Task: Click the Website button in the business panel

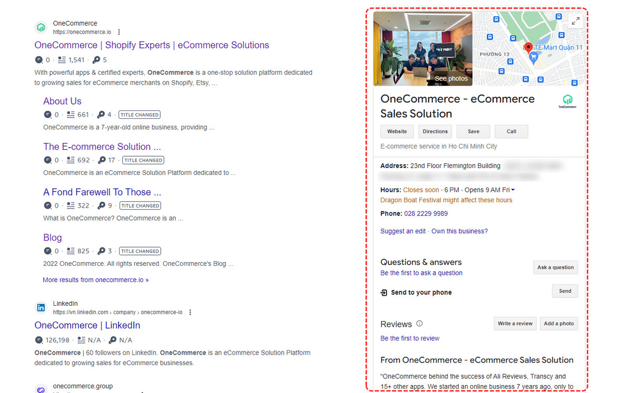Action: tap(397, 131)
